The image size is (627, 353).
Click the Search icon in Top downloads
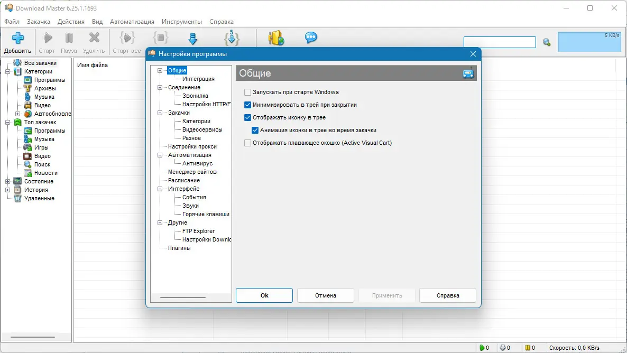point(27,164)
